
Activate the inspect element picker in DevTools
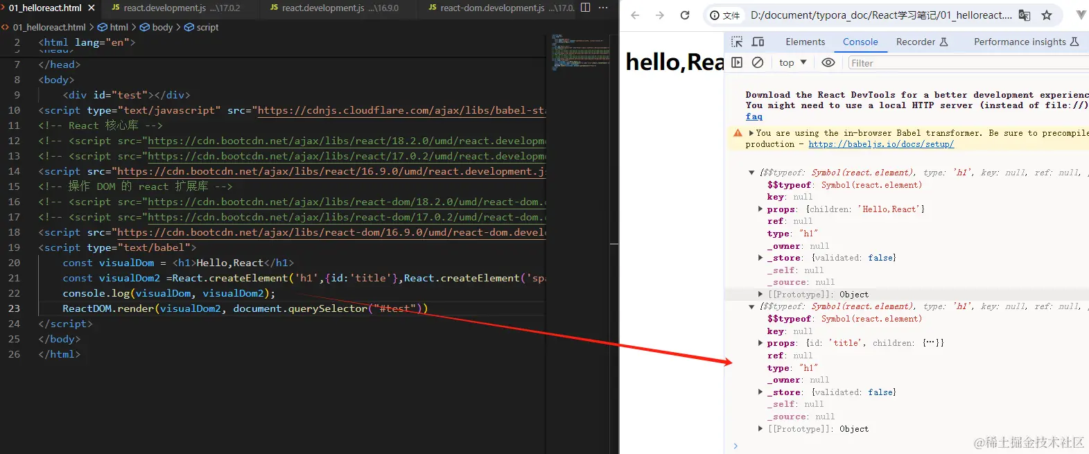(737, 42)
